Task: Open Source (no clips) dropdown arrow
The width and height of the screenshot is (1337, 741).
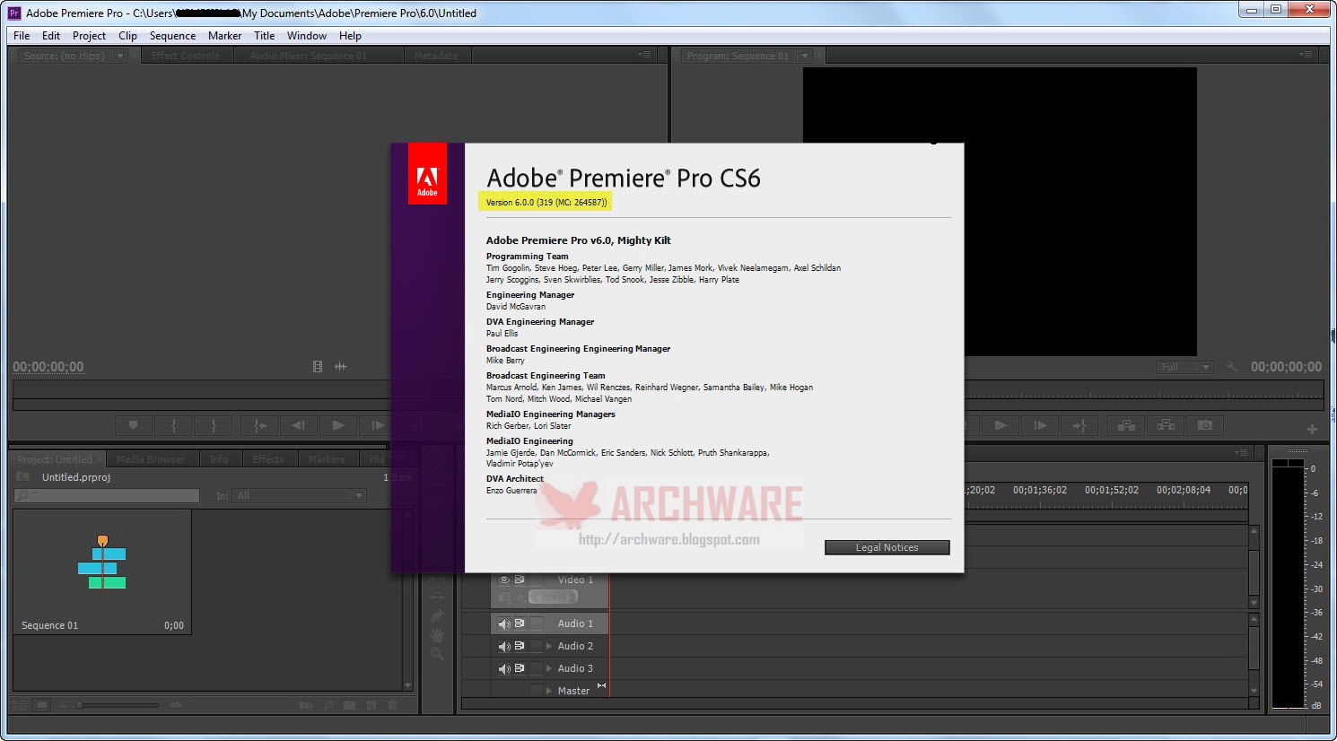Action: 120,56
